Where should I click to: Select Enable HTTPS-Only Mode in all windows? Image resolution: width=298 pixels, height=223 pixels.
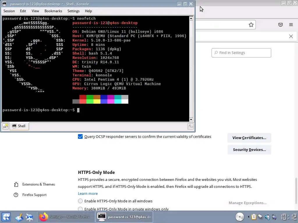coord(80,201)
